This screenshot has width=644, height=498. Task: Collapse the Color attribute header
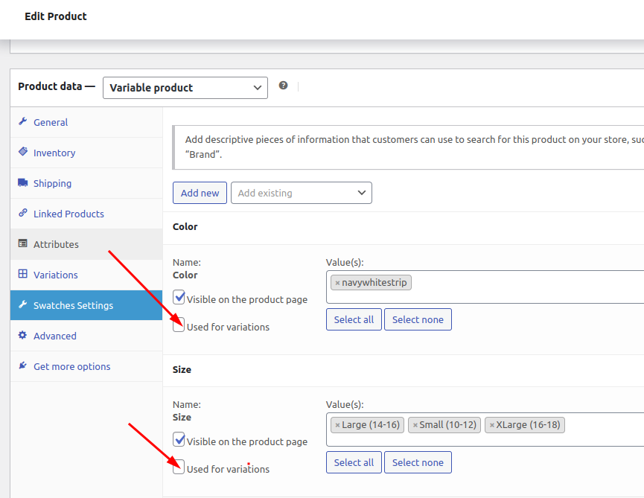[x=404, y=226]
